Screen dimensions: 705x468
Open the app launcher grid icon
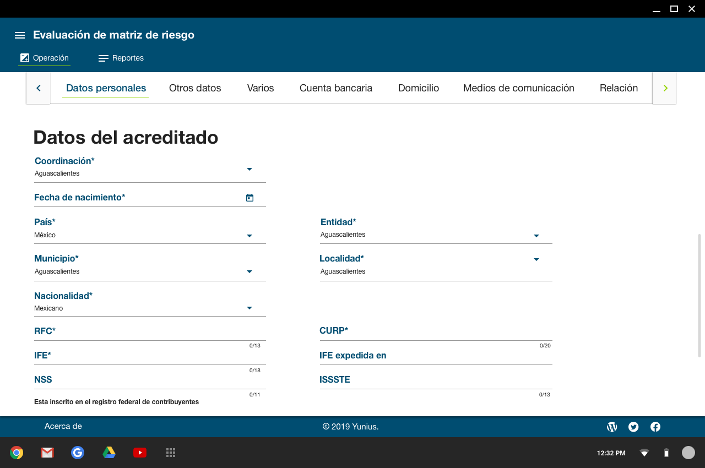click(x=171, y=453)
